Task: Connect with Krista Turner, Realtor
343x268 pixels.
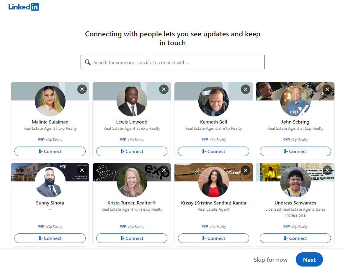Action: point(132,238)
